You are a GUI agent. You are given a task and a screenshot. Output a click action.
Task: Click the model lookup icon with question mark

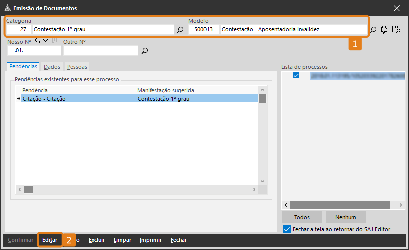click(x=385, y=30)
